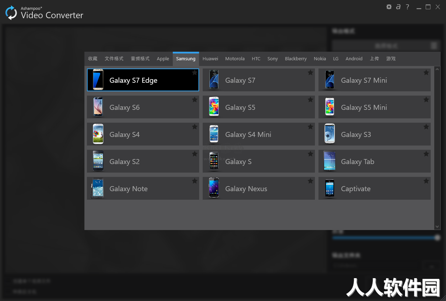Open the 上传 upload tab
The image size is (446, 301).
tap(374, 59)
